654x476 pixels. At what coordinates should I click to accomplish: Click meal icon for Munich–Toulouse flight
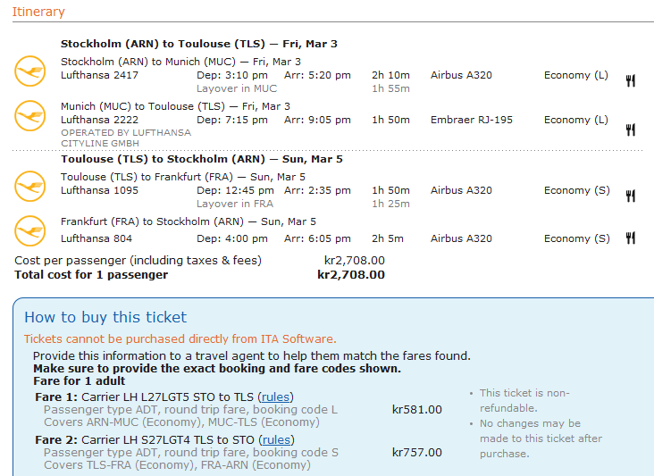pos(630,129)
